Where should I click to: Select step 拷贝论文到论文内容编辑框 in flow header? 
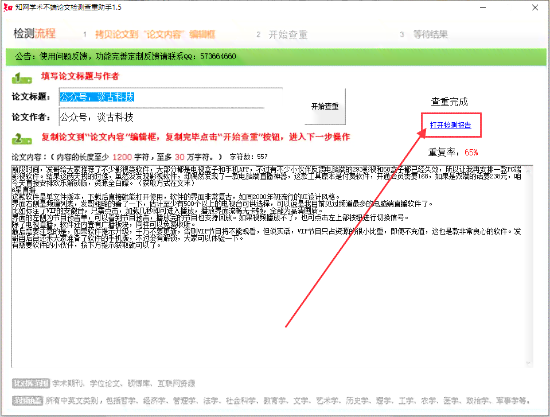point(155,34)
